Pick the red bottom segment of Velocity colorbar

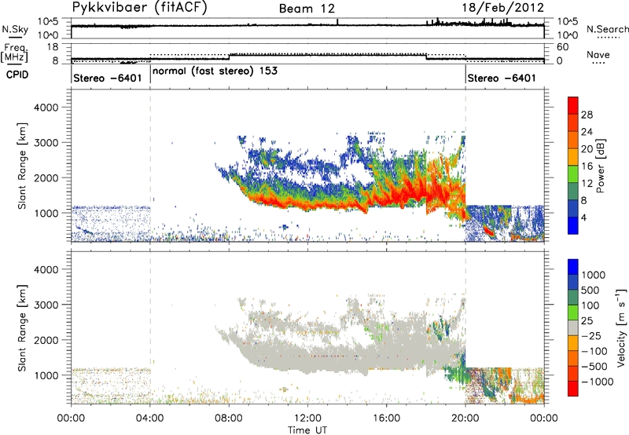point(573,389)
